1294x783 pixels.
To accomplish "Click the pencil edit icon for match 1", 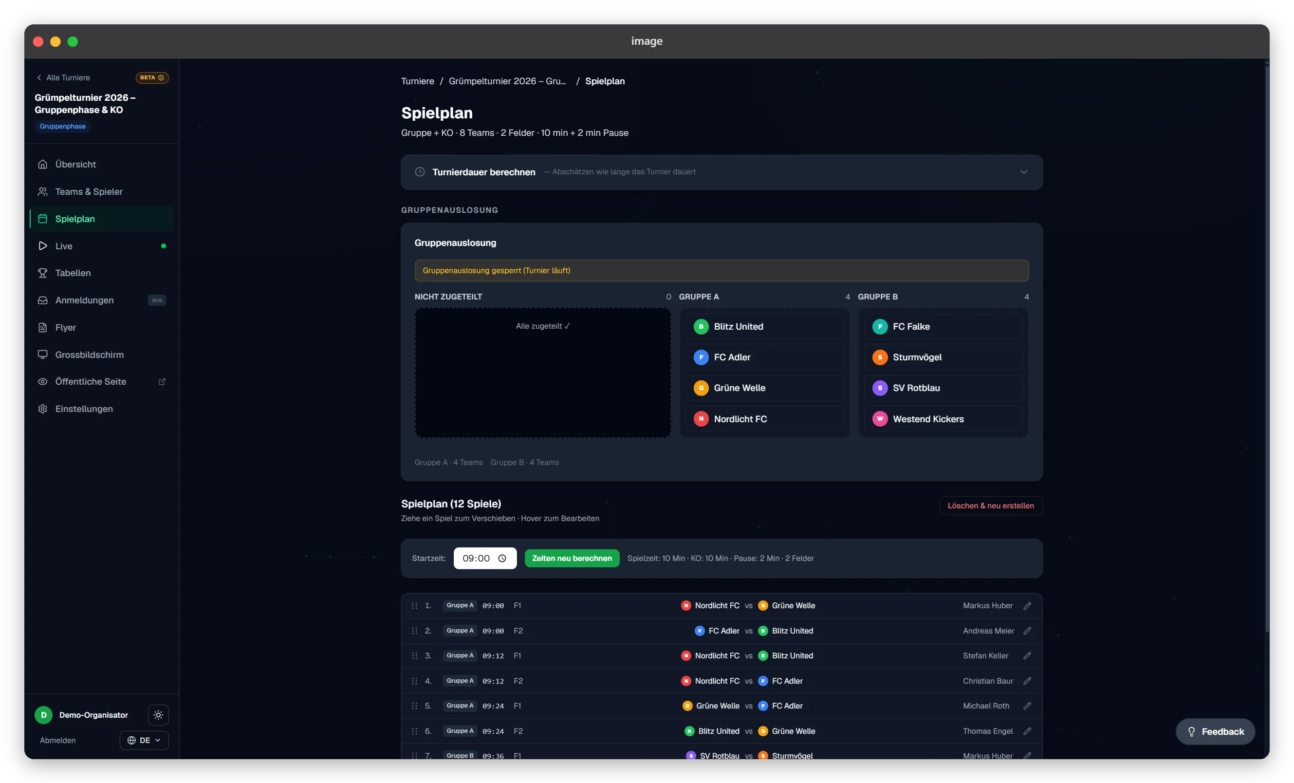I will point(1027,605).
